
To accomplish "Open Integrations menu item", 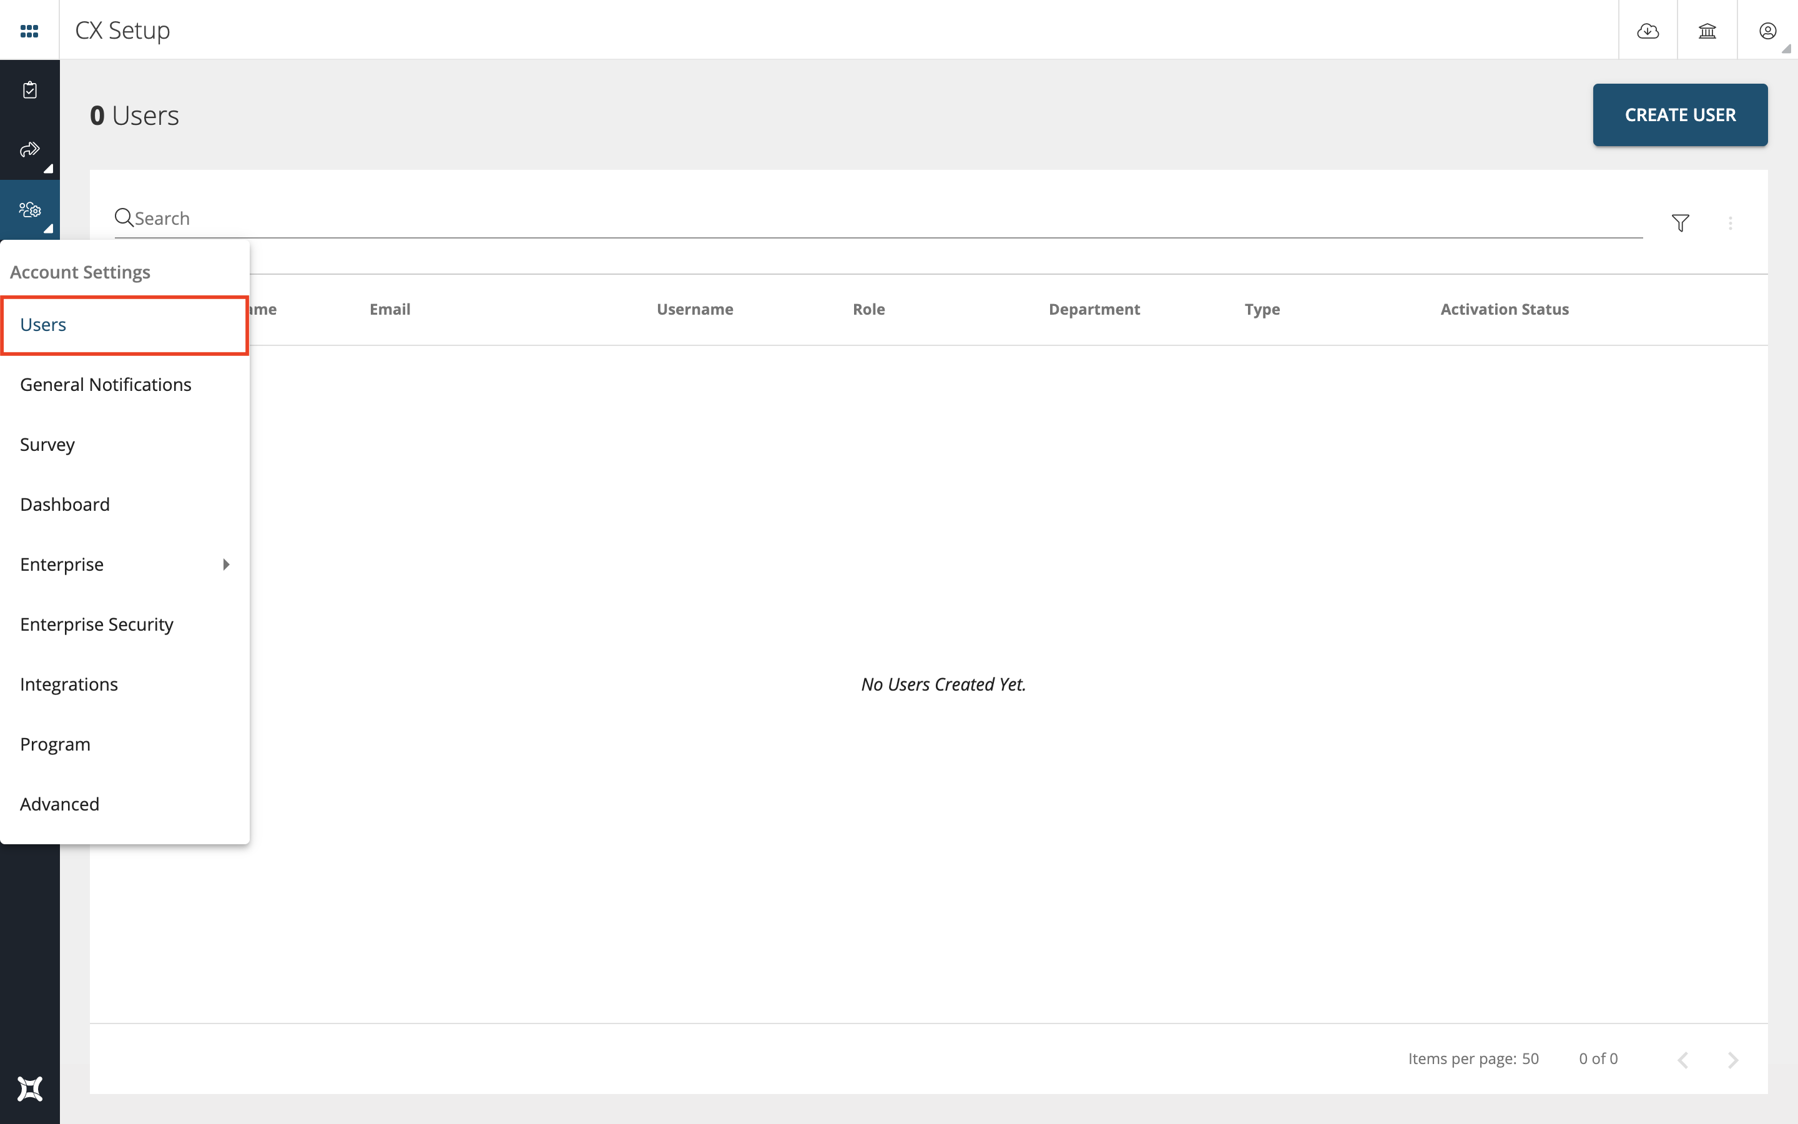I will [124, 684].
